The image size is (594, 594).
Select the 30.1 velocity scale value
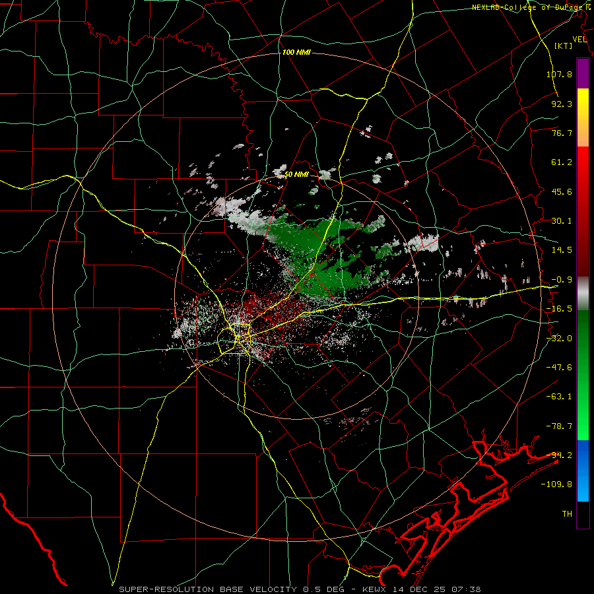coord(562,221)
